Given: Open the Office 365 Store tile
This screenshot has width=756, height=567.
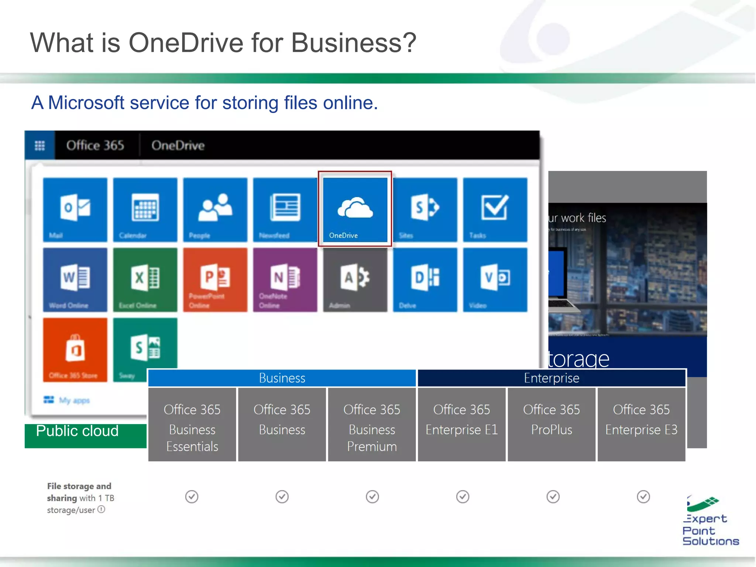Looking at the screenshot, I should coord(75,350).
